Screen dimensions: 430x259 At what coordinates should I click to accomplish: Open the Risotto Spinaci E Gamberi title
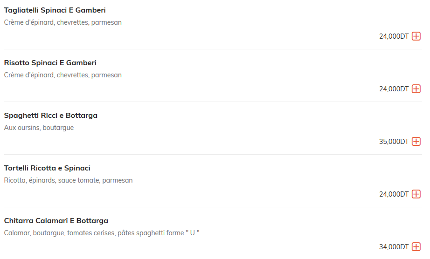[50, 63]
